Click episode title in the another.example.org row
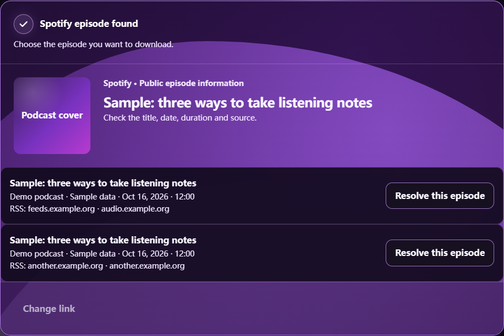Viewport: 504px width, 336px height. point(103,240)
